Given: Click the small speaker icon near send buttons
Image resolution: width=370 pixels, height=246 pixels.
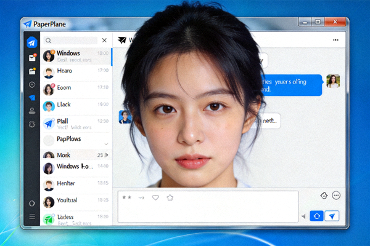Looking at the screenshot, I should click(x=303, y=216).
